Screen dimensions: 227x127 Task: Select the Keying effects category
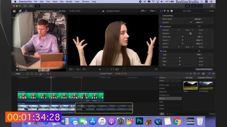point(170,98)
